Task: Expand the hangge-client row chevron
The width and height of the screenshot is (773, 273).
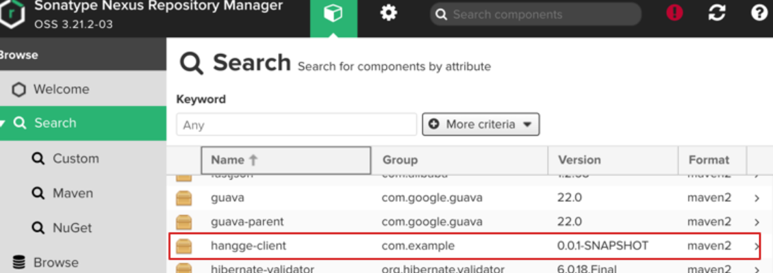Action: coord(757,246)
